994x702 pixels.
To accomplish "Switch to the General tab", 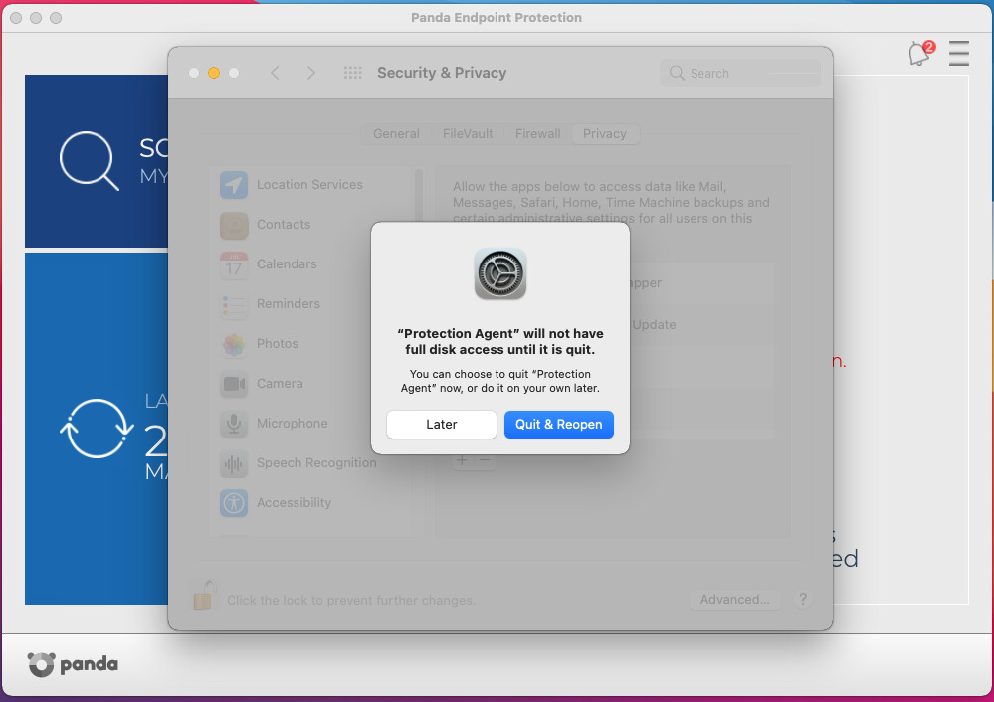I will (x=396, y=133).
